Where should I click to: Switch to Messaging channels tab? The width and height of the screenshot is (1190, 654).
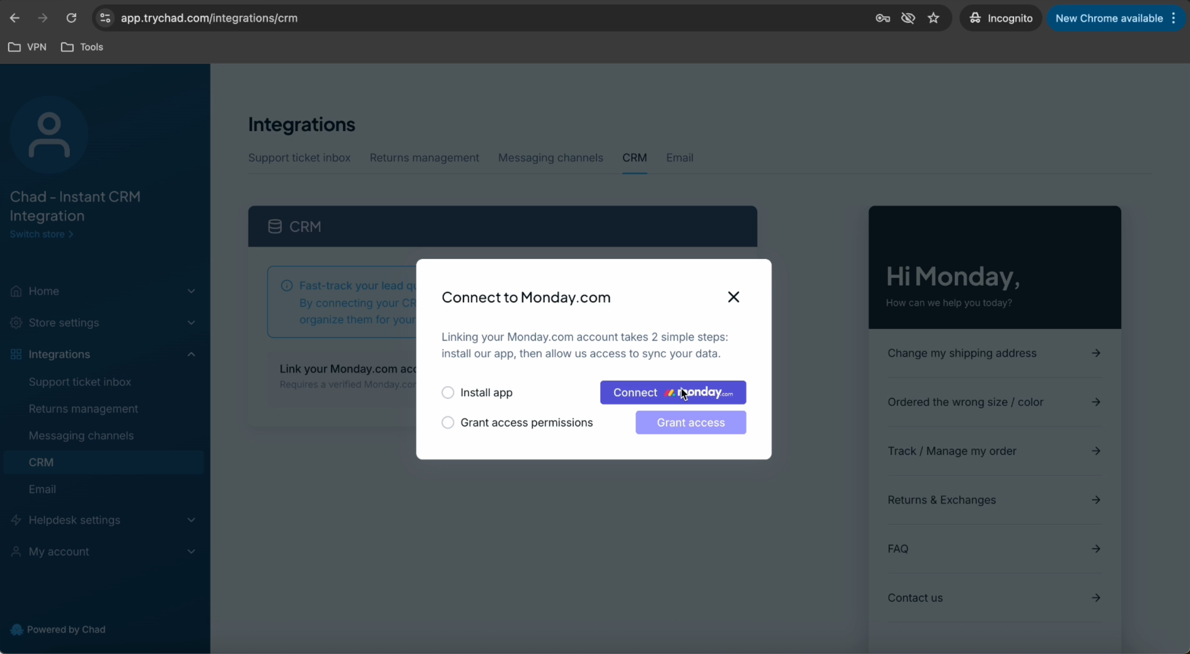tap(551, 158)
